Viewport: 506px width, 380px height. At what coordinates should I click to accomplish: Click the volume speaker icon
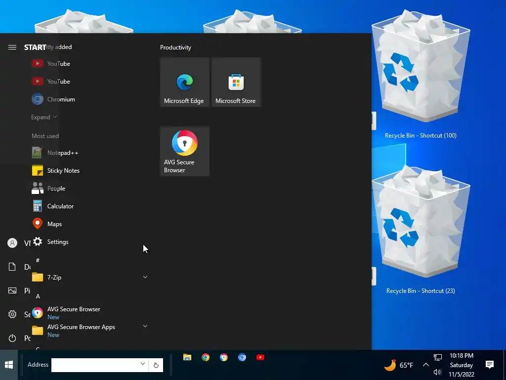pos(437,372)
